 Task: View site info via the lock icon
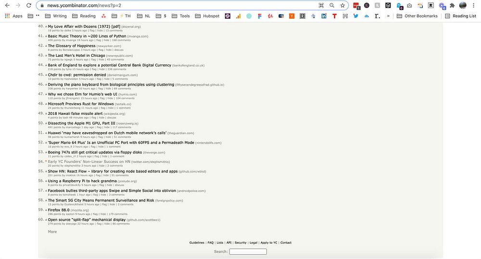[42, 5]
